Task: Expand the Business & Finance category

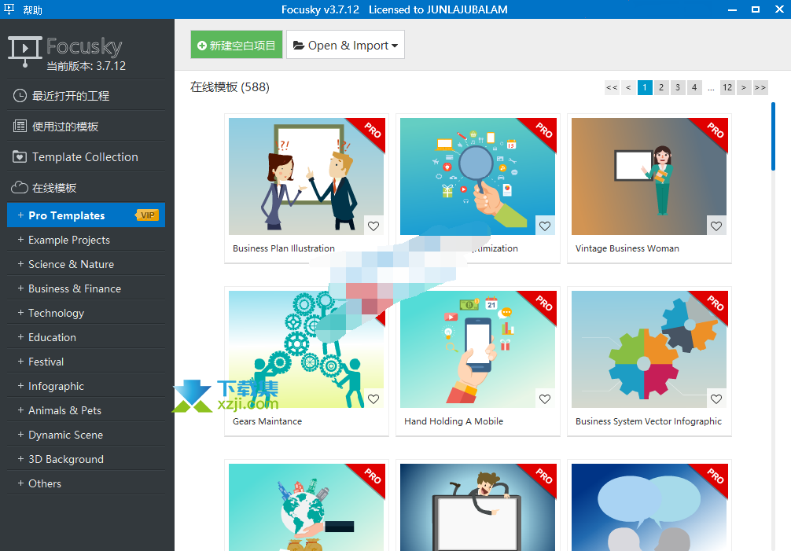Action: (20, 288)
